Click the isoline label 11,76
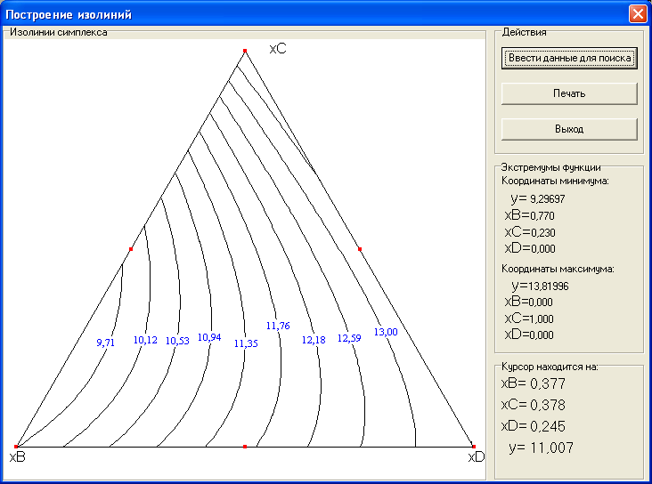Image resolution: width=652 pixels, height=484 pixels. (x=278, y=326)
